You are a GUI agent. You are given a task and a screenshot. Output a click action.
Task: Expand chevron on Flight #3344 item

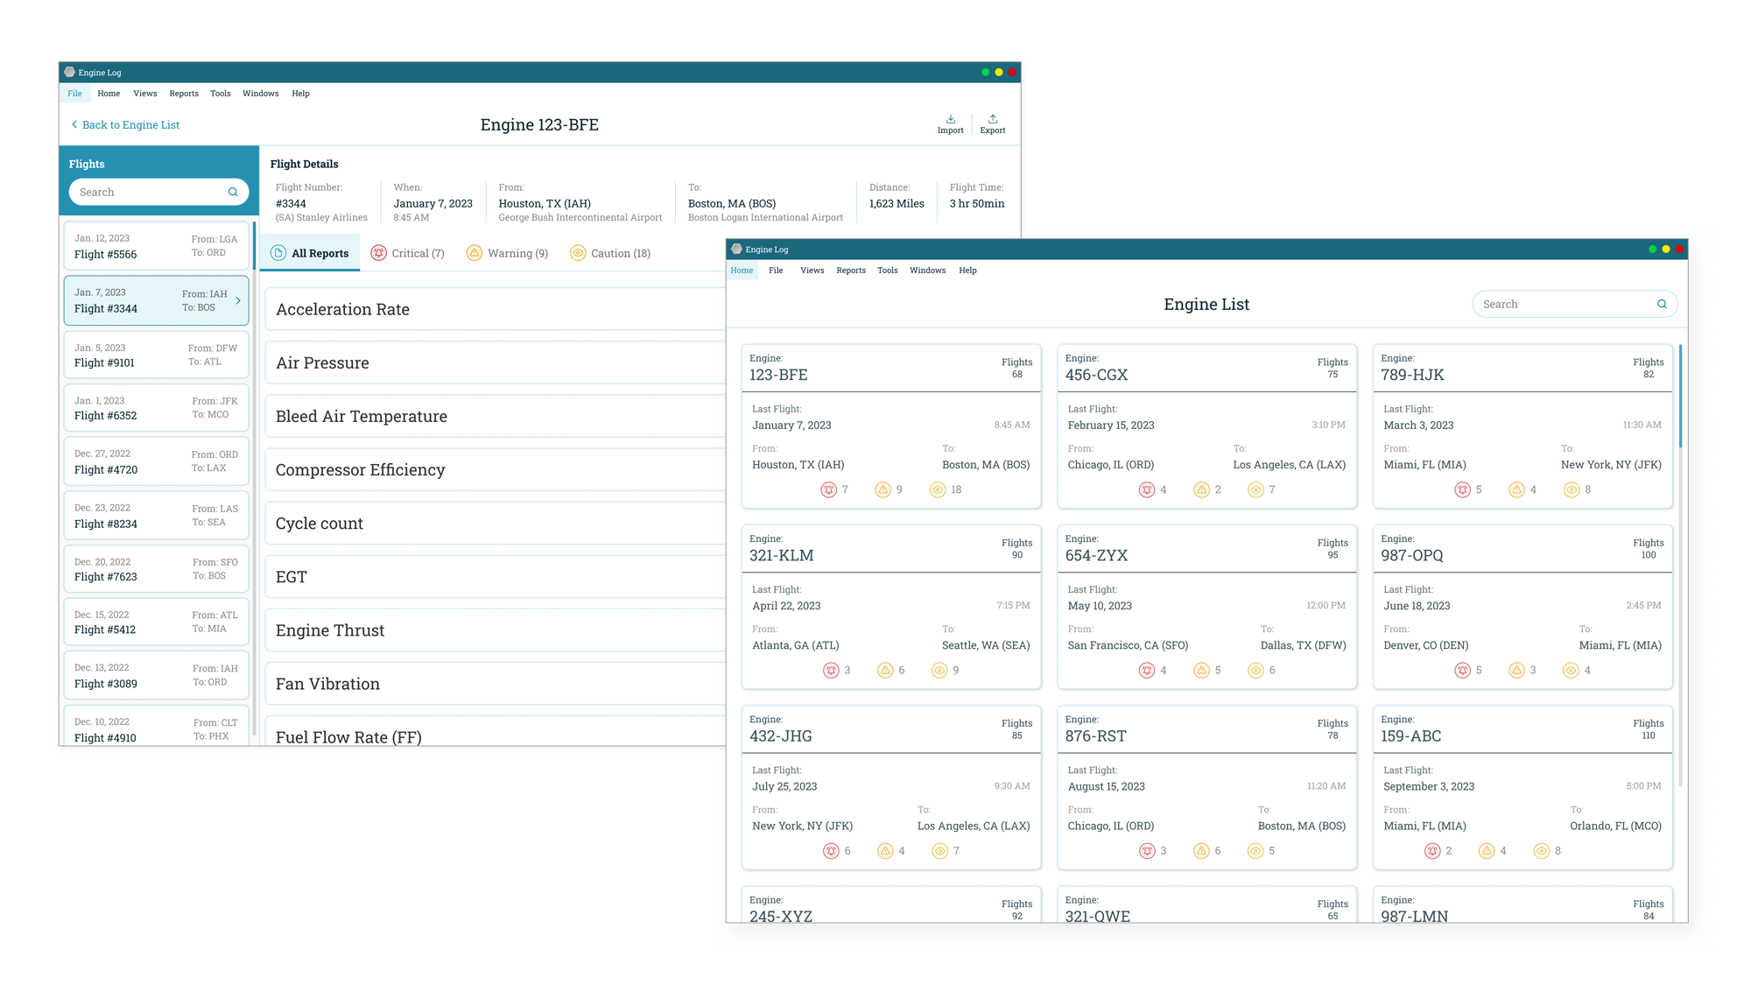click(238, 301)
